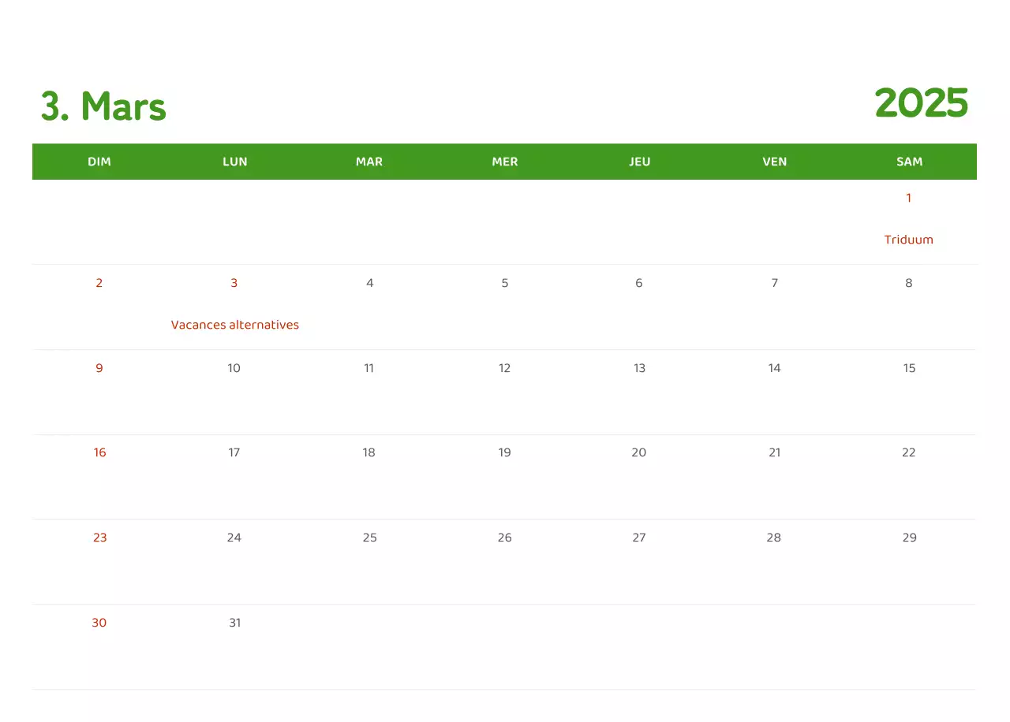The image size is (1010, 722).
Task: Click Sunday the 16th
Action: click(99, 452)
